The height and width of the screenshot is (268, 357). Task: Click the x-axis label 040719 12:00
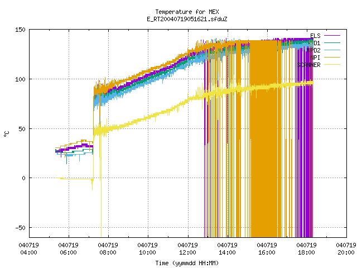[187, 249]
